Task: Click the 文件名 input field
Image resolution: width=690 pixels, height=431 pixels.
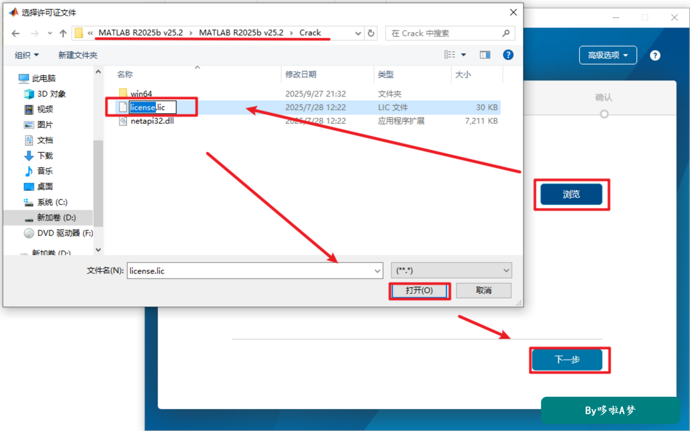Action: click(254, 271)
